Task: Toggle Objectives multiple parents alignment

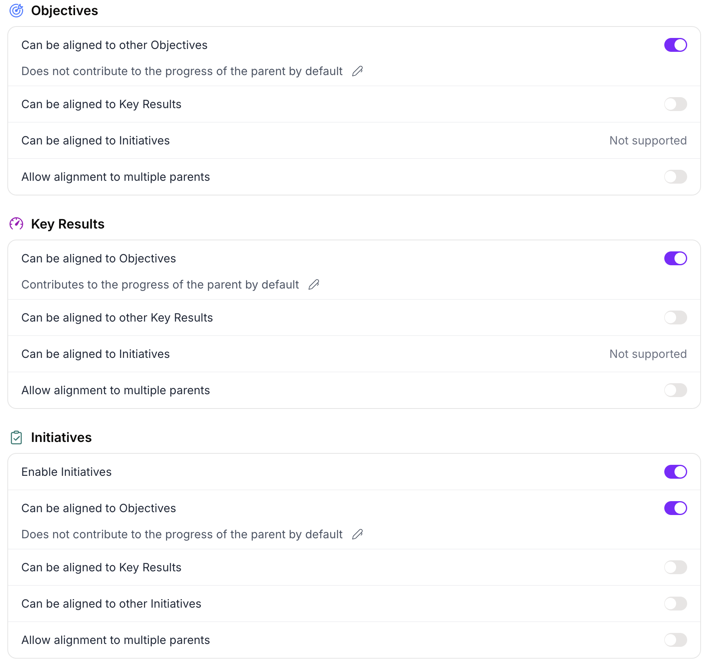Action: (x=675, y=177)
